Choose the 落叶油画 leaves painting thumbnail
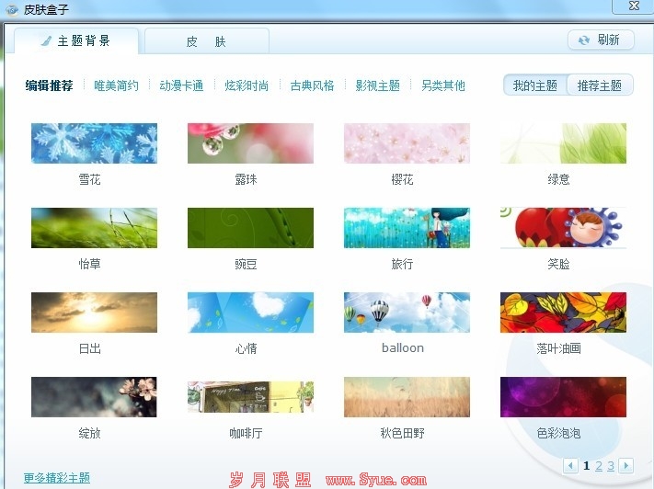This screenshot has height=489, width=654. tap(563, 313)
